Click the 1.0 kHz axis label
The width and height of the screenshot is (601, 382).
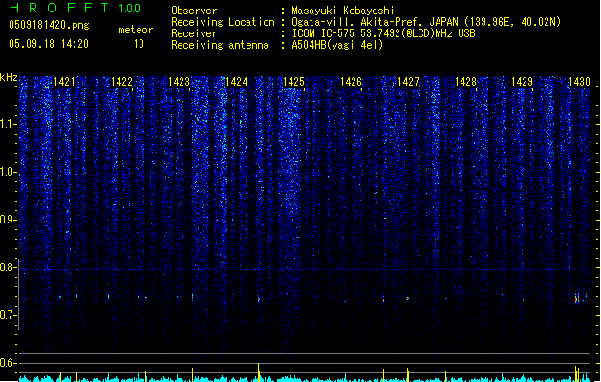tap(8, 172)
